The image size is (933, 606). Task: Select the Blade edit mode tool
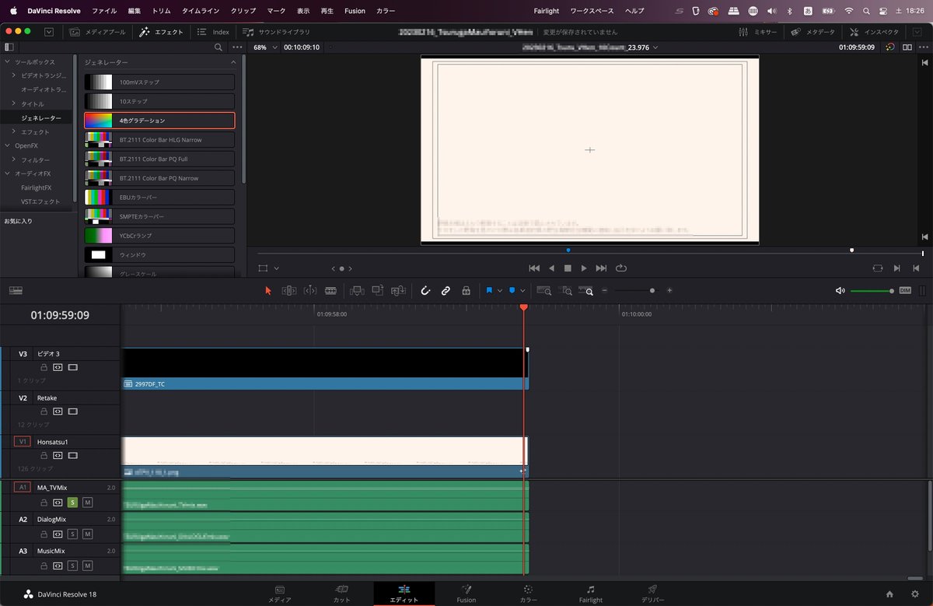[330, 290]
